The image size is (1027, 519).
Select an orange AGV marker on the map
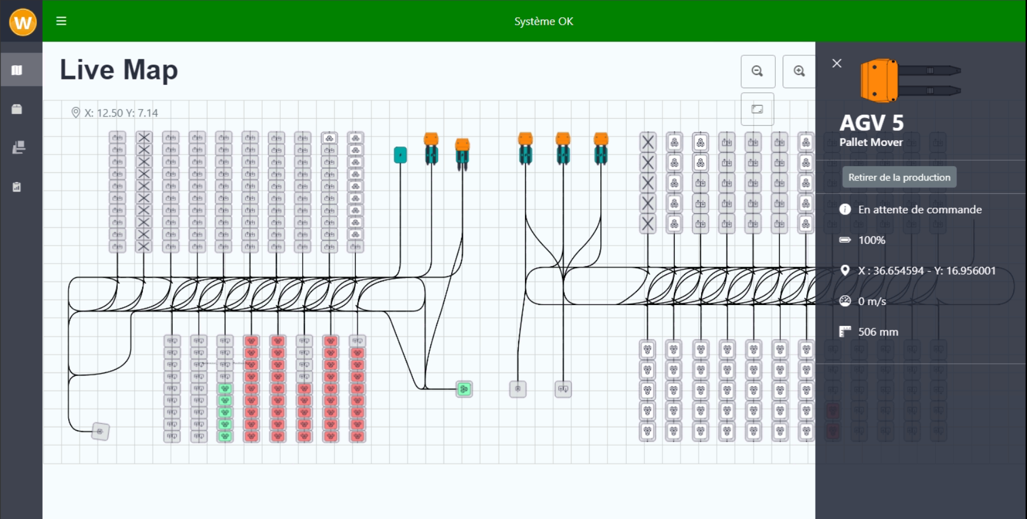point(431,138)
